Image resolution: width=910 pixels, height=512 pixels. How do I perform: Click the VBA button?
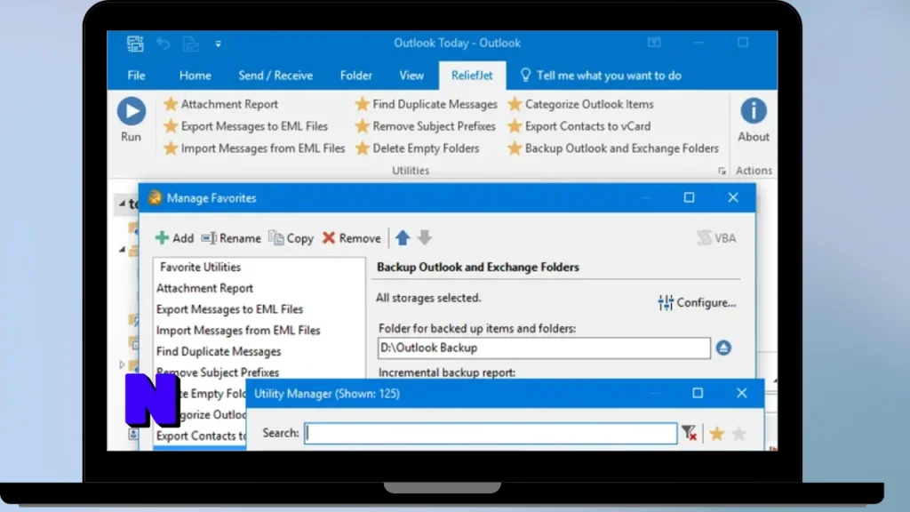pos(717,238)
